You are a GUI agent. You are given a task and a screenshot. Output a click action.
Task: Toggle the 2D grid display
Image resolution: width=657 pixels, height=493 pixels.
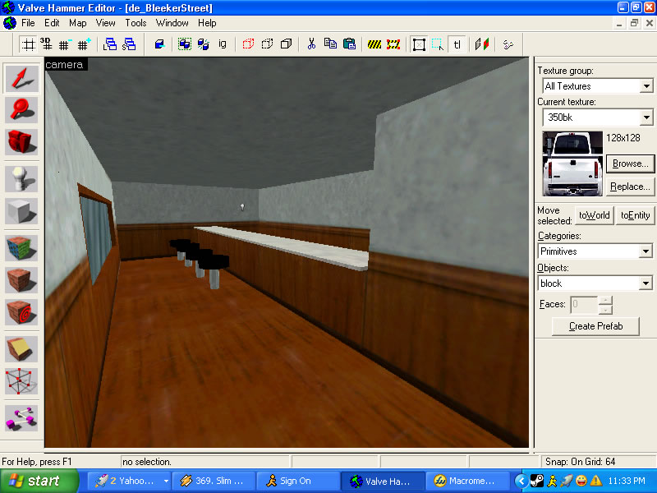[28, 44]
